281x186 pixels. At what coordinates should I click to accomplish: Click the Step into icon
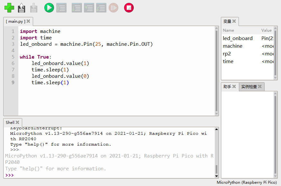click(89, 7)
